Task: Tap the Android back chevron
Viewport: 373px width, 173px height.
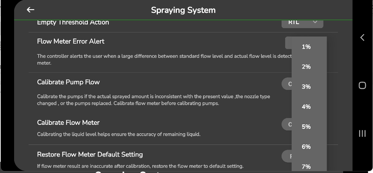Action: [x=362, y=37]
